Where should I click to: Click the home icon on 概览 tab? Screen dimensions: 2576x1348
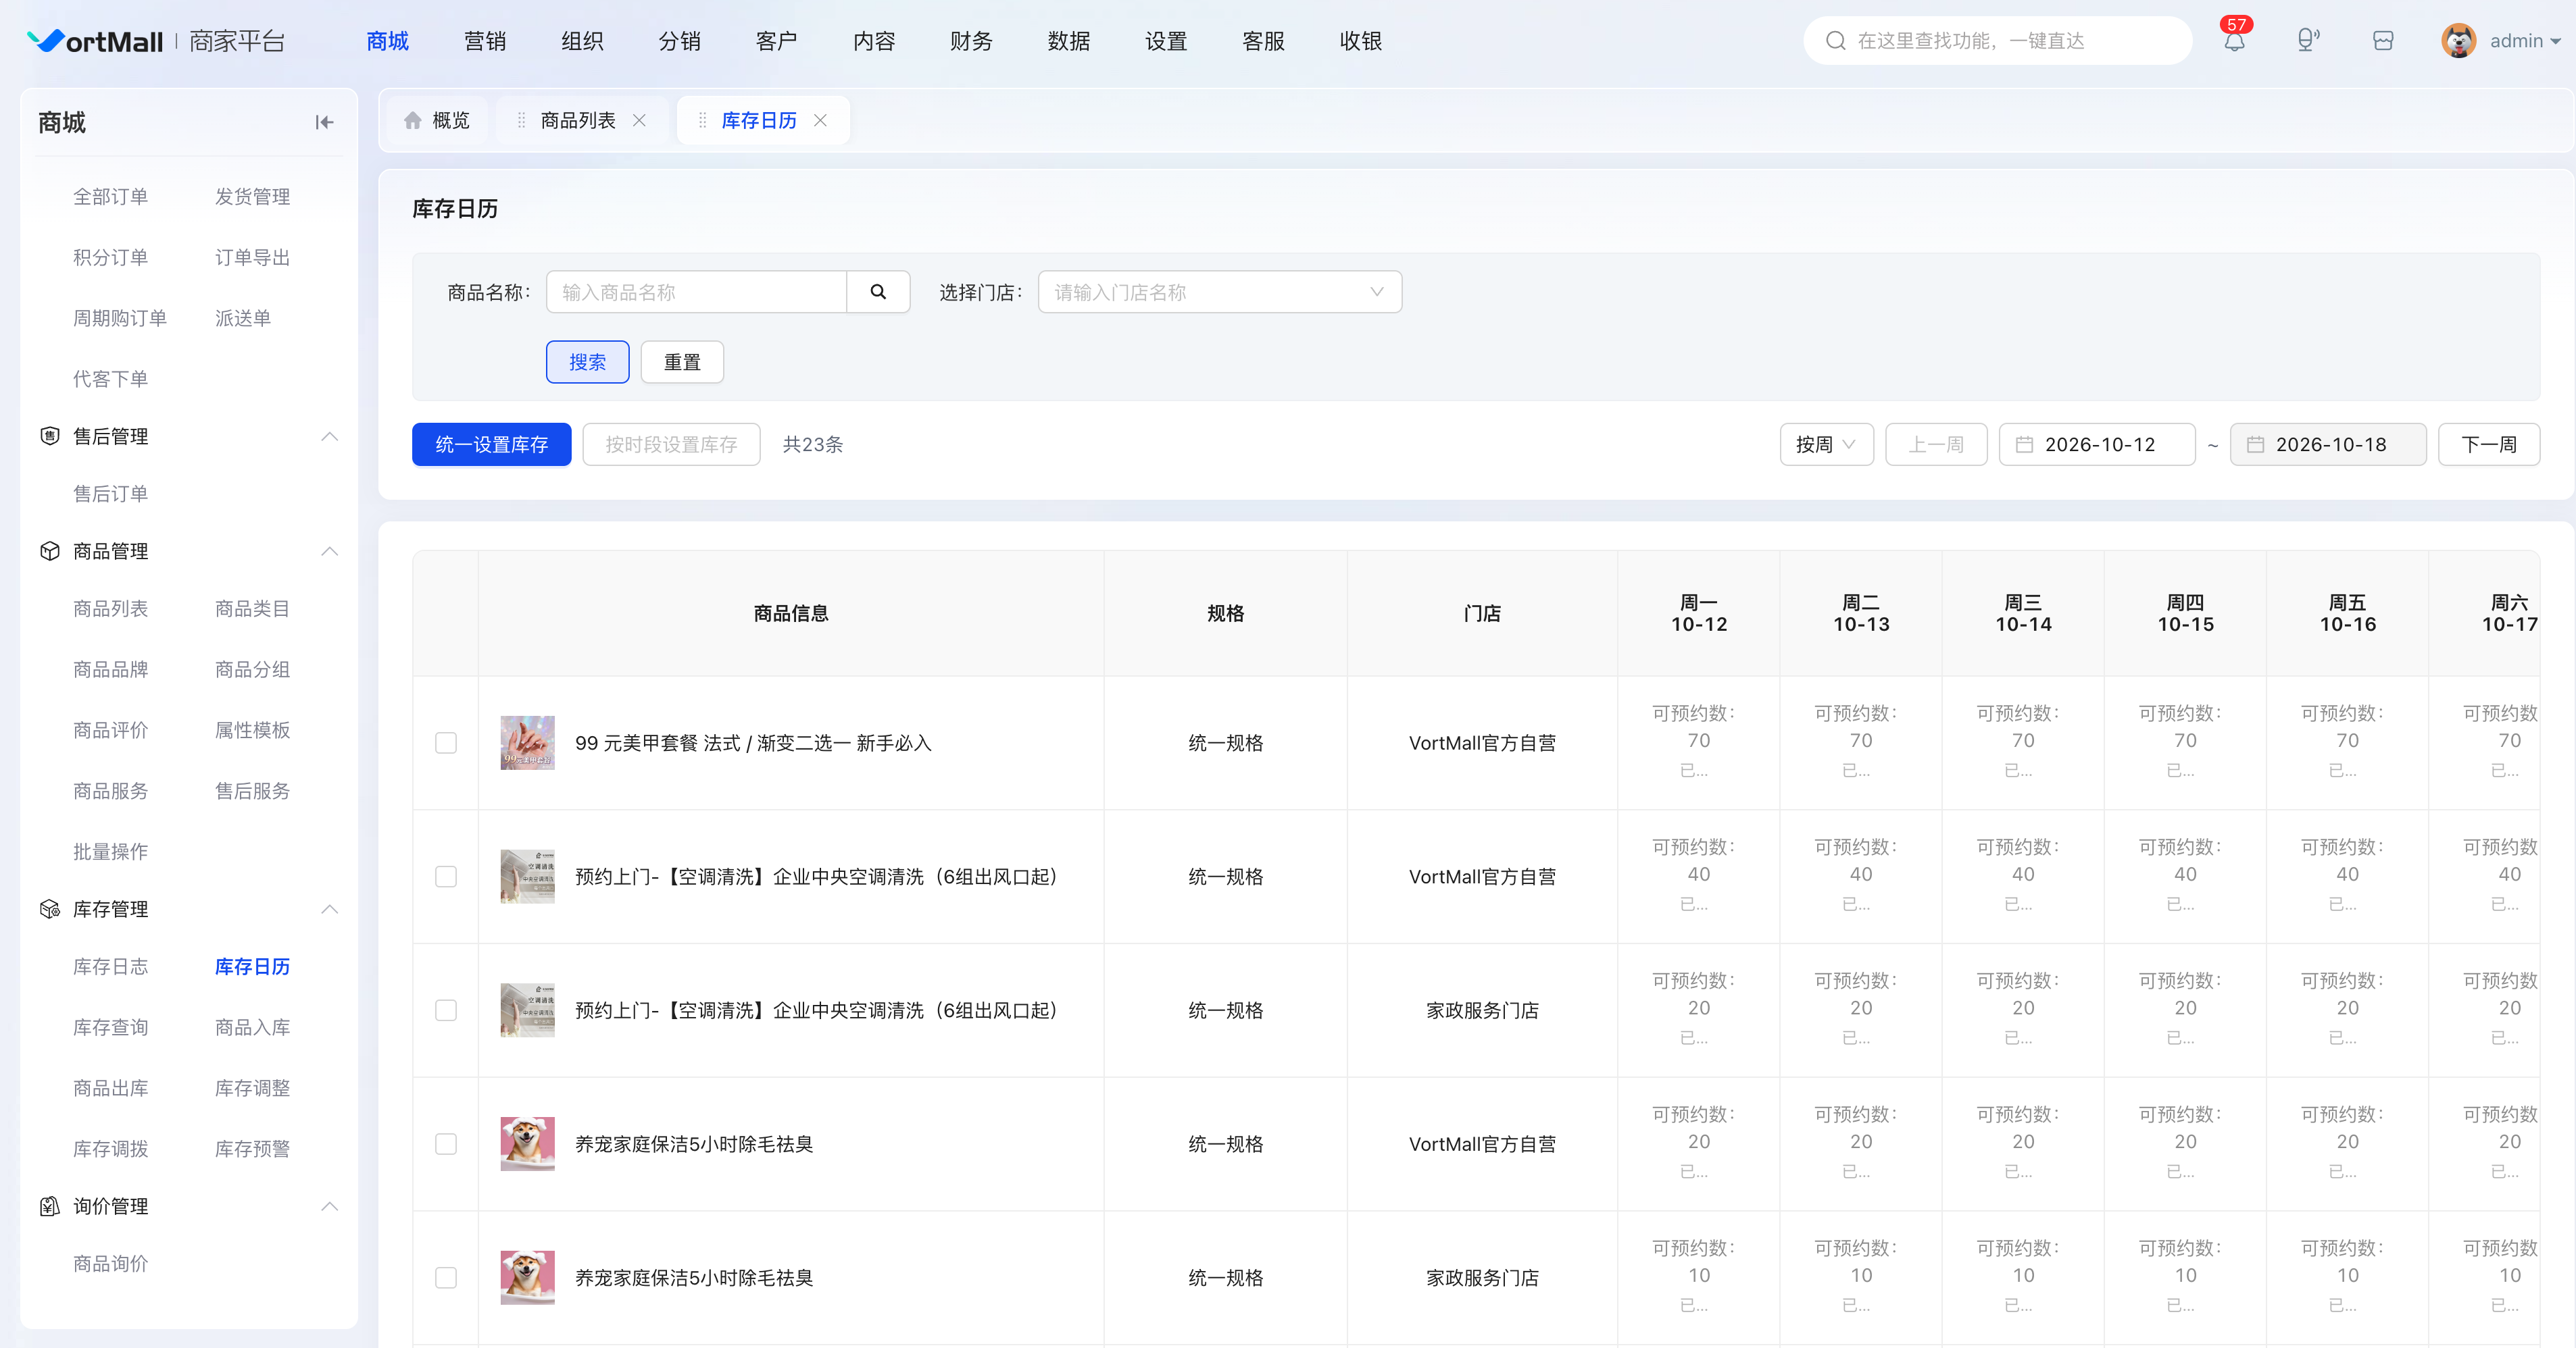(x=412, y=120)
